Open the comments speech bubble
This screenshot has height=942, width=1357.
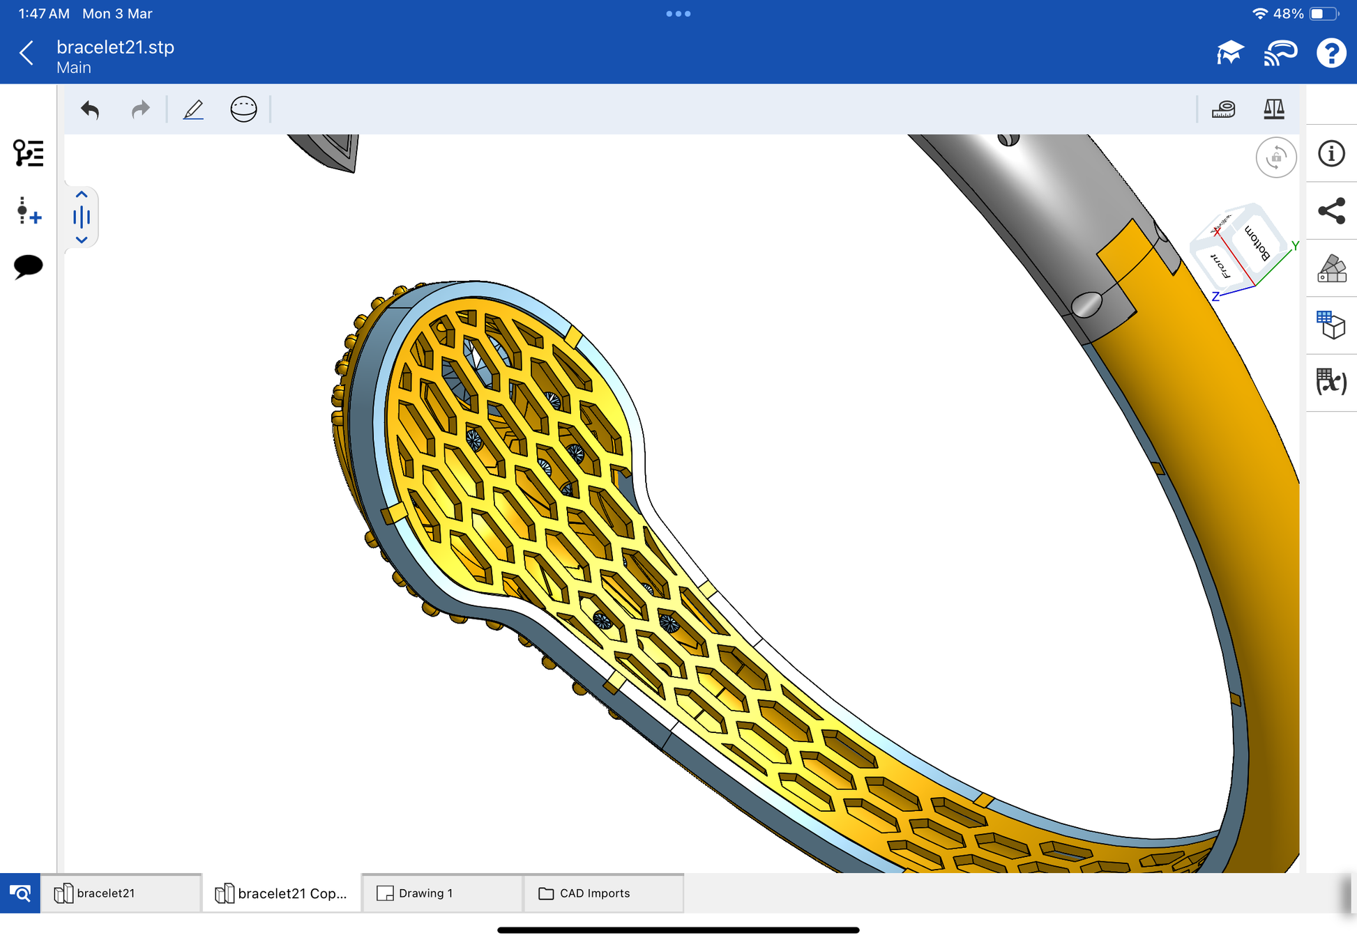[28, 266]
